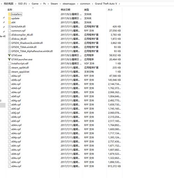The height and width of the screenshot is (178, 174).
Task: Select the file name x64p.rpf
Action: click(x=16, y=138)
